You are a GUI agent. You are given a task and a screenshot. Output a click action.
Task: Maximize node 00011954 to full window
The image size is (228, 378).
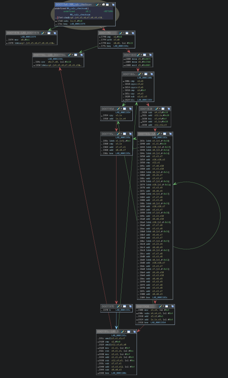(124, 109)
